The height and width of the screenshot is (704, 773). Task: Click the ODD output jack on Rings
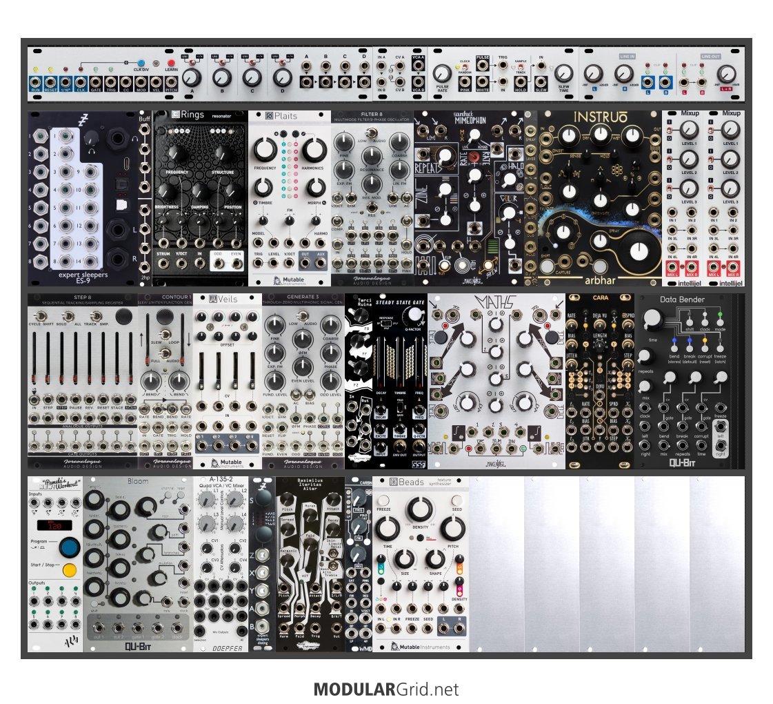[x=218, y=264]
